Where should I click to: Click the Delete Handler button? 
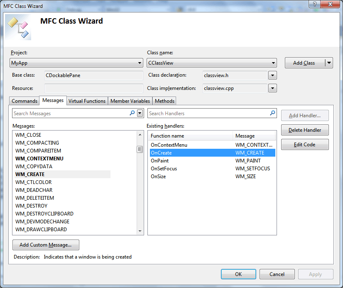point(305,130)
